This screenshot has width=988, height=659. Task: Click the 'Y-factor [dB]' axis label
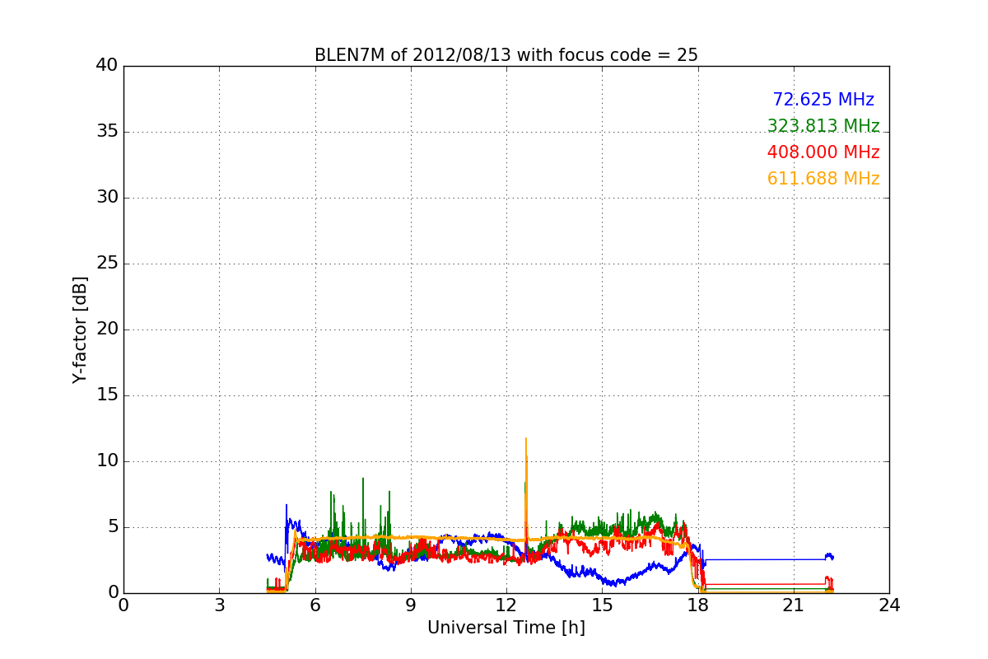pos(80,329)
